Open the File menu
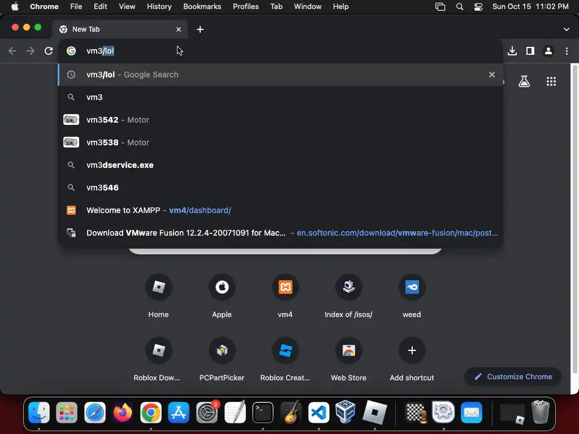The image size is (579, 434). (x=76, y=7)
